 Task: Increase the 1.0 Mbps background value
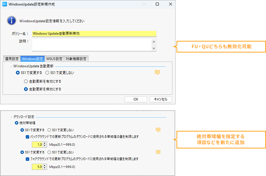coord(45,143)
